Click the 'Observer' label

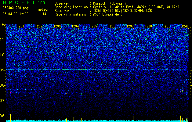tap(62, 3)
